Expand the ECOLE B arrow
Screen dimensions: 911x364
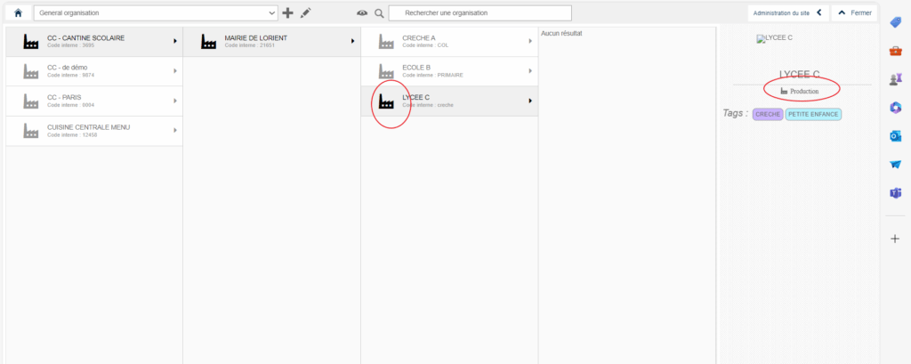point(530,71)
